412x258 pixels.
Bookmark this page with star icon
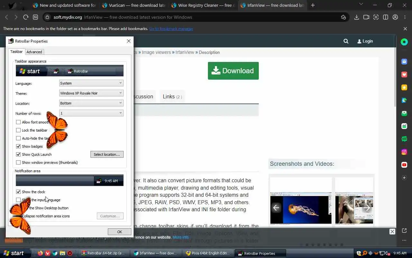pos(343,17)
